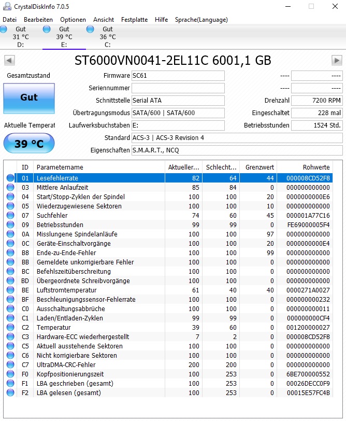The height and width of the screenshot is (421, 346).
Task: Go to previous disk with left arrow
Action: (9, 61)
